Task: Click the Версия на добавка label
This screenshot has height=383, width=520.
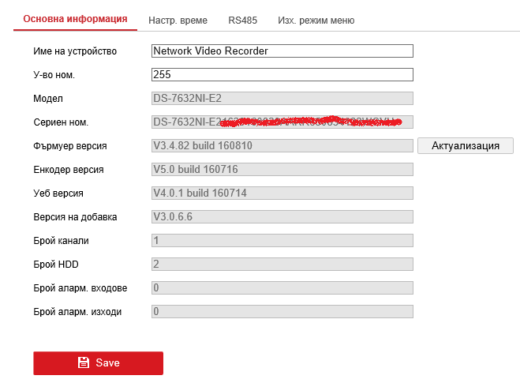Action: [75, 217]
